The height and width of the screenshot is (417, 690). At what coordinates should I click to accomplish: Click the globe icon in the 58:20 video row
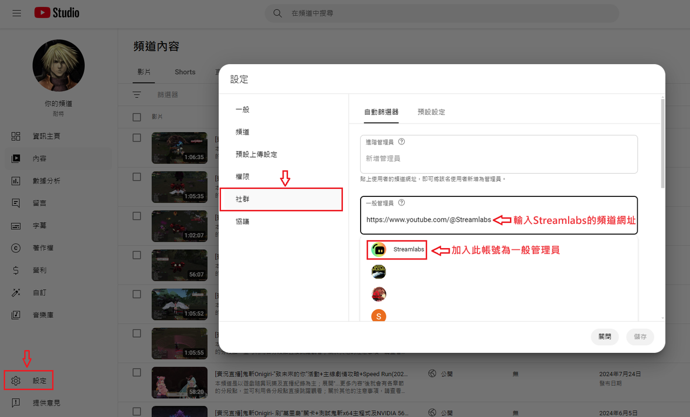(x=432, y=373)
